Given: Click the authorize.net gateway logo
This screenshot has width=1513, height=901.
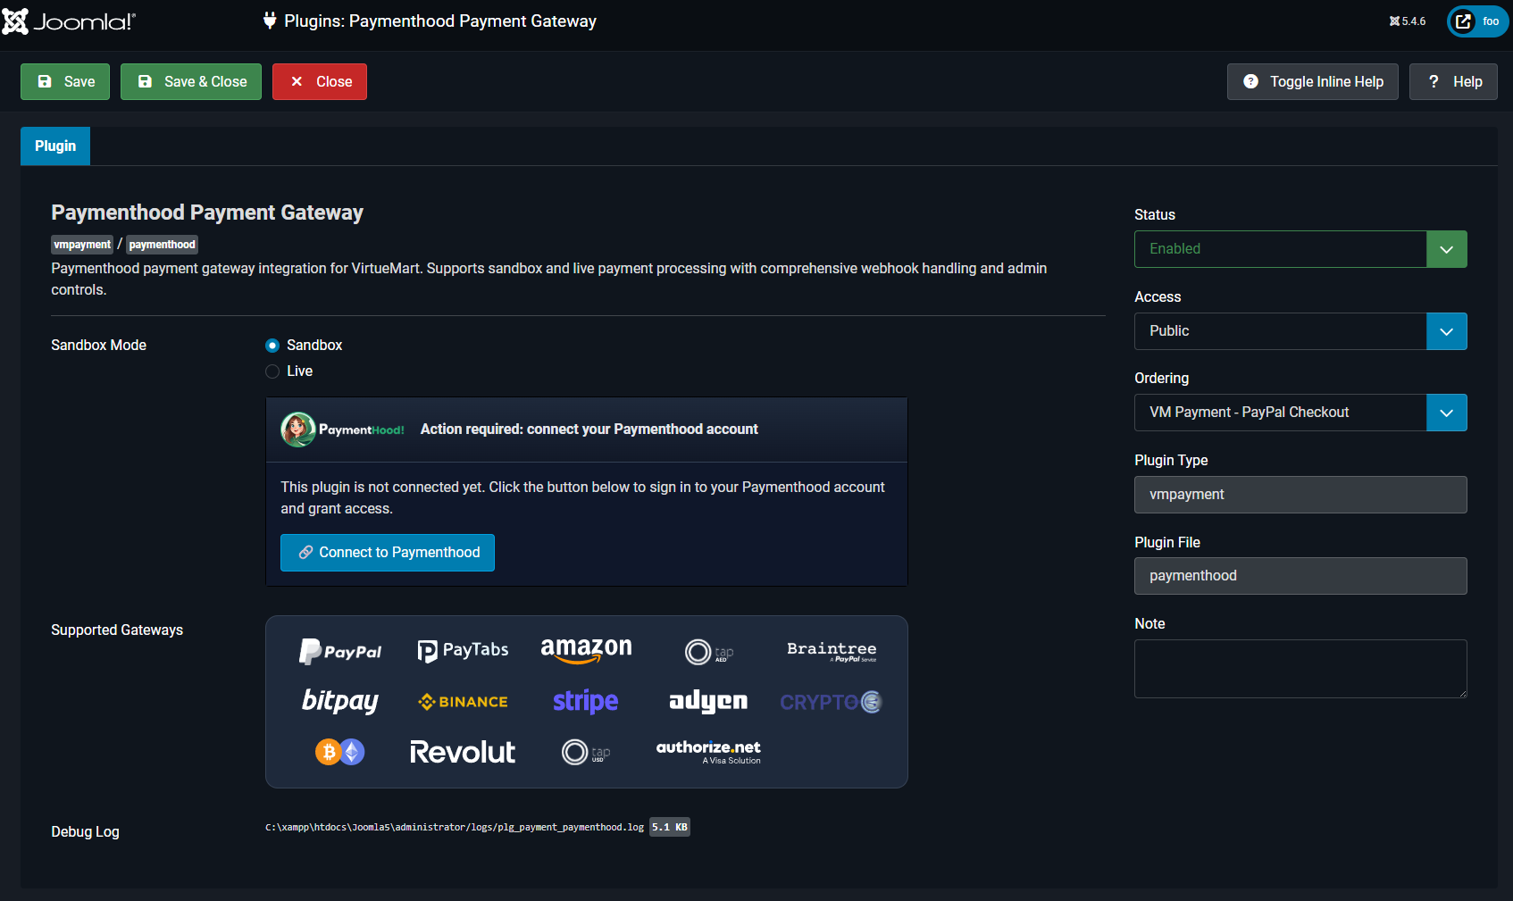Looking at the screenshot, I should coord(708,752).
